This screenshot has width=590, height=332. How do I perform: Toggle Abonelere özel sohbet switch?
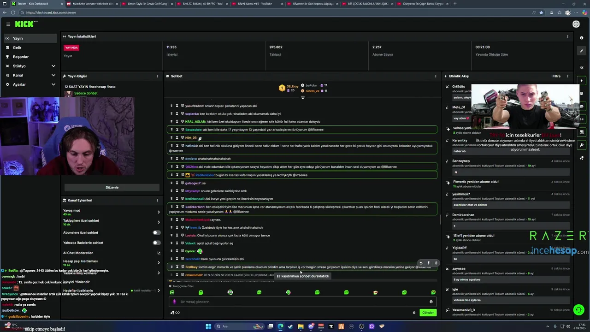(x=157, y=232)
